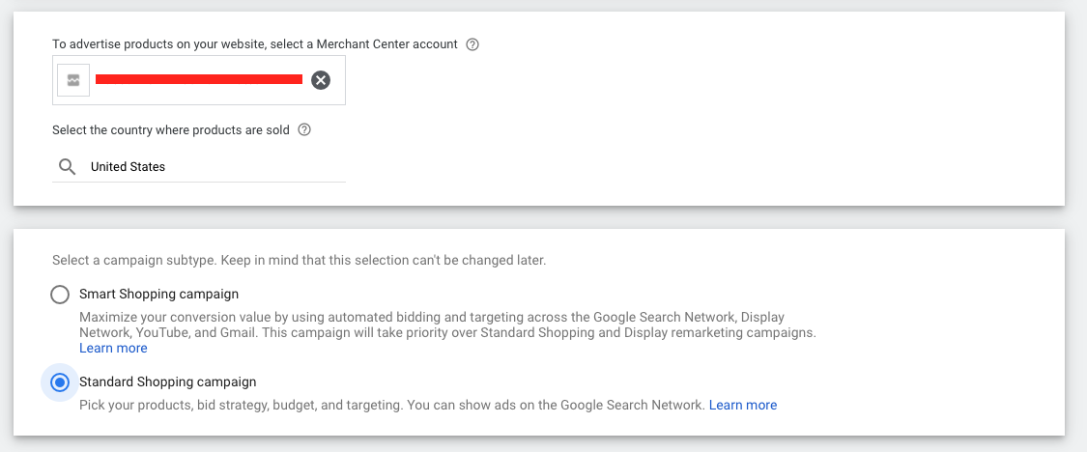Click the redacted Merchant Center account name

click(199, 79)
